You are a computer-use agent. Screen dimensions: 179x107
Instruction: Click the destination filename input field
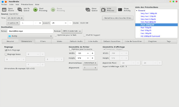click(30, 31)
